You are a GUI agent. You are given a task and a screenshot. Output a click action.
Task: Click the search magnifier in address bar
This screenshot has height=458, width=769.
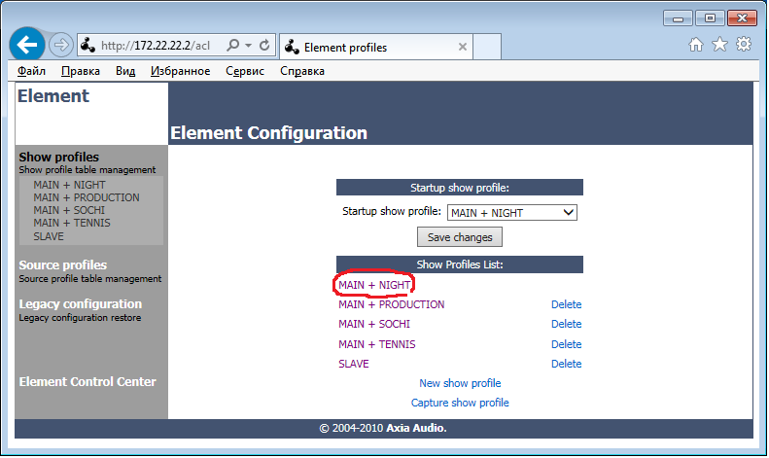click(x=233, y=45)
